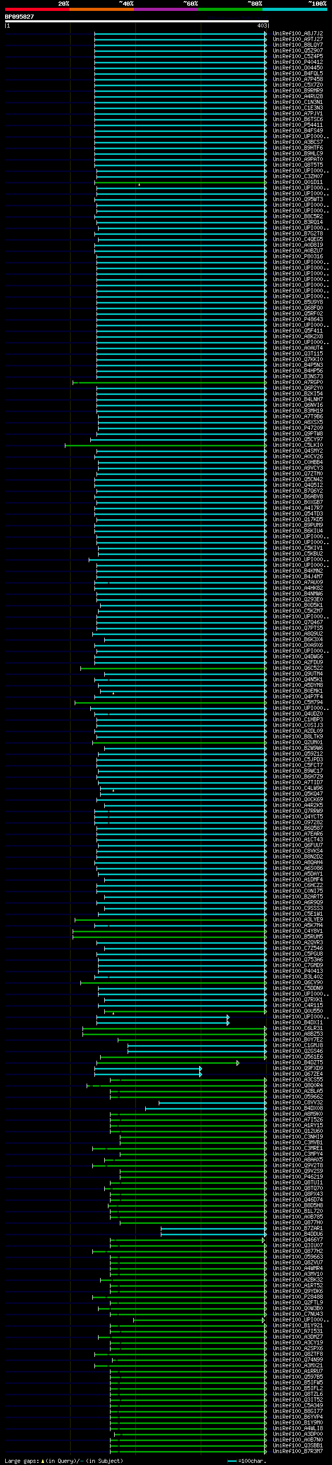
Task: Open hit UniRef100_B8LQY7
Action: pos(298,45)
